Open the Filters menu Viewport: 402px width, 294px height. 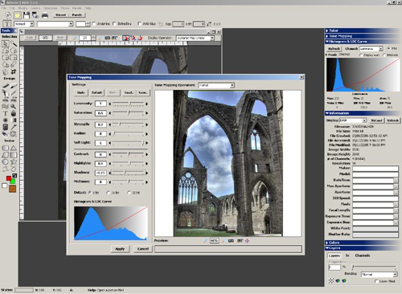pos(65,8)
